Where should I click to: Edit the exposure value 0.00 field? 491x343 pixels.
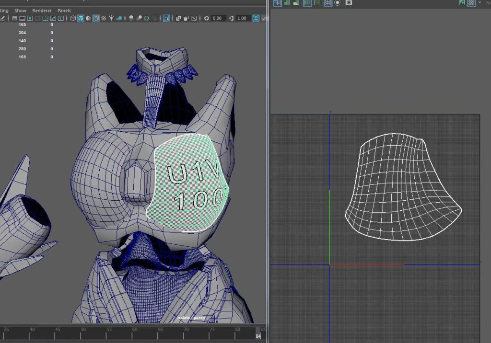click(218, 18)
